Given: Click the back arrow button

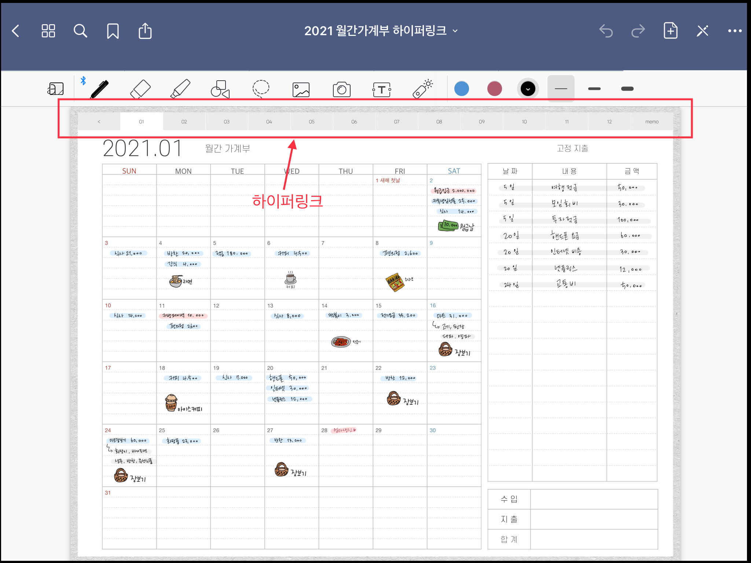Looking at the screenshot, I should pos(16,31).
